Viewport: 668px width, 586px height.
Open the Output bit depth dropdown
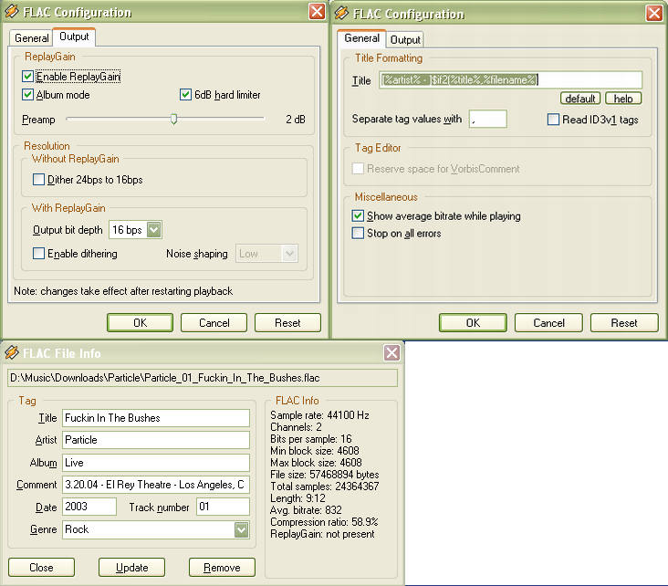click(154, 230)
